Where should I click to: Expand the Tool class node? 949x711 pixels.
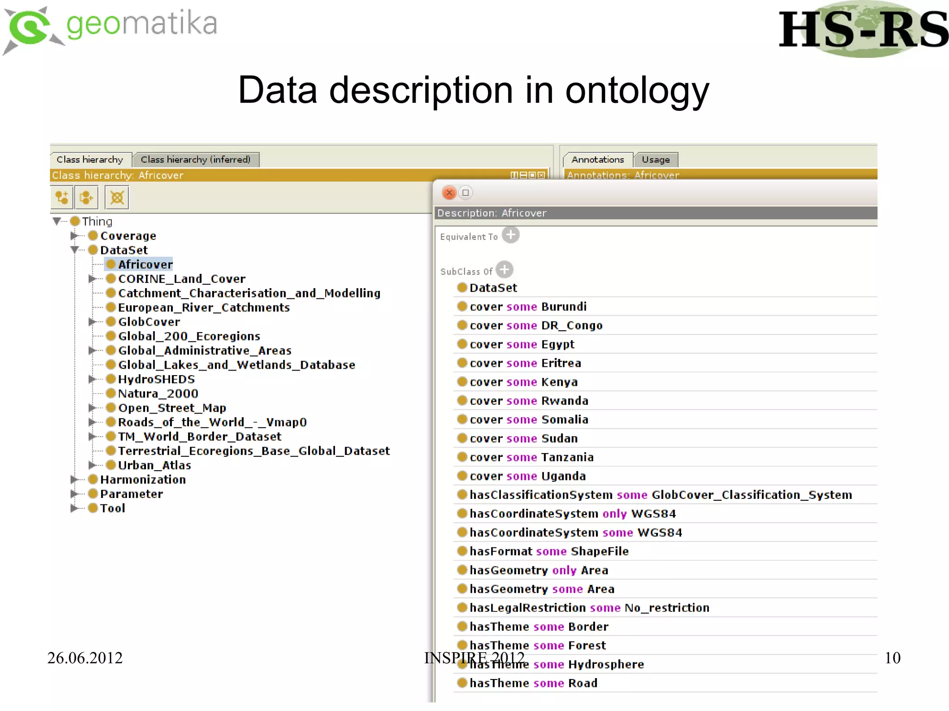click(x=74, y=508)
